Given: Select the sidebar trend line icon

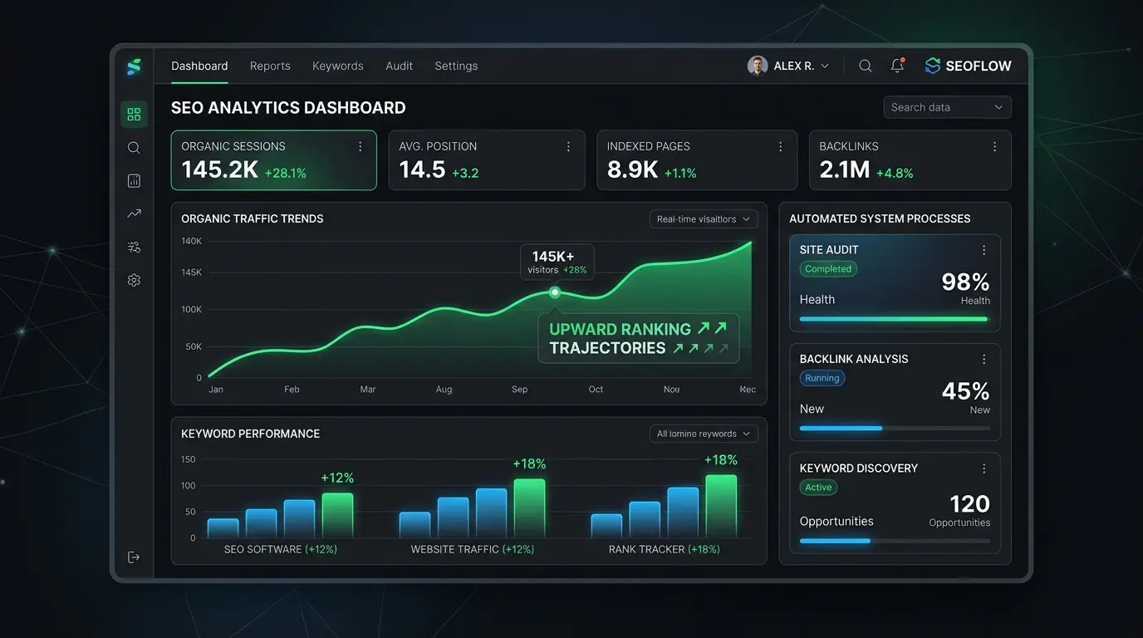Looking at the screenshot, I should 134,213.
